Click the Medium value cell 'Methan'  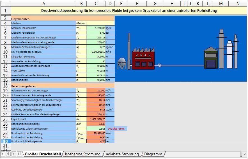point(95,23)
